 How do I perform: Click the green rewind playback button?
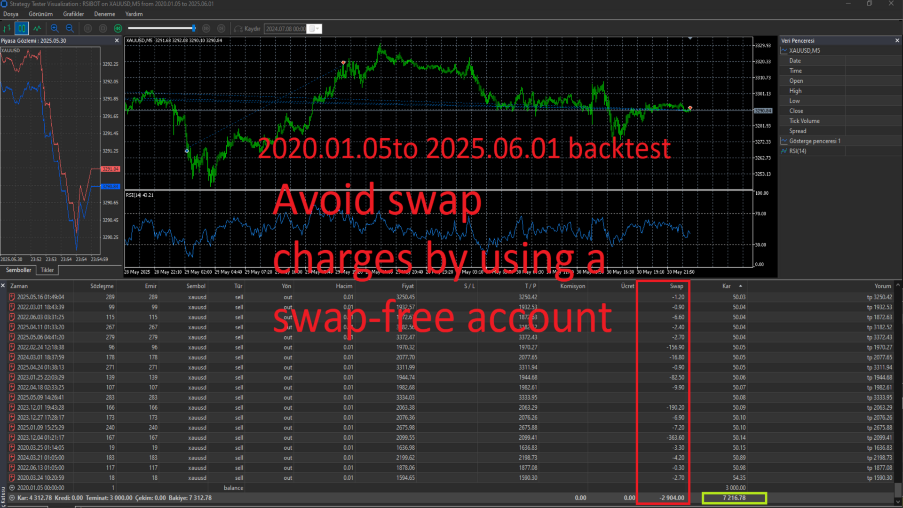[118, 29]
